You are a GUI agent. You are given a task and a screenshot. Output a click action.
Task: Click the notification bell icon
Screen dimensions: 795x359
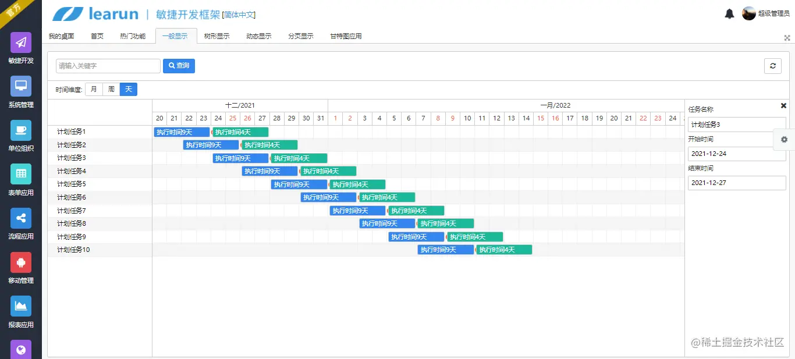click(729, 13)
